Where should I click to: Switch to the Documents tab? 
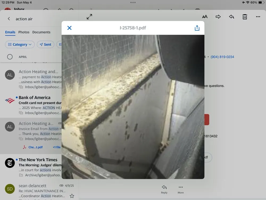tap(41, 32)
